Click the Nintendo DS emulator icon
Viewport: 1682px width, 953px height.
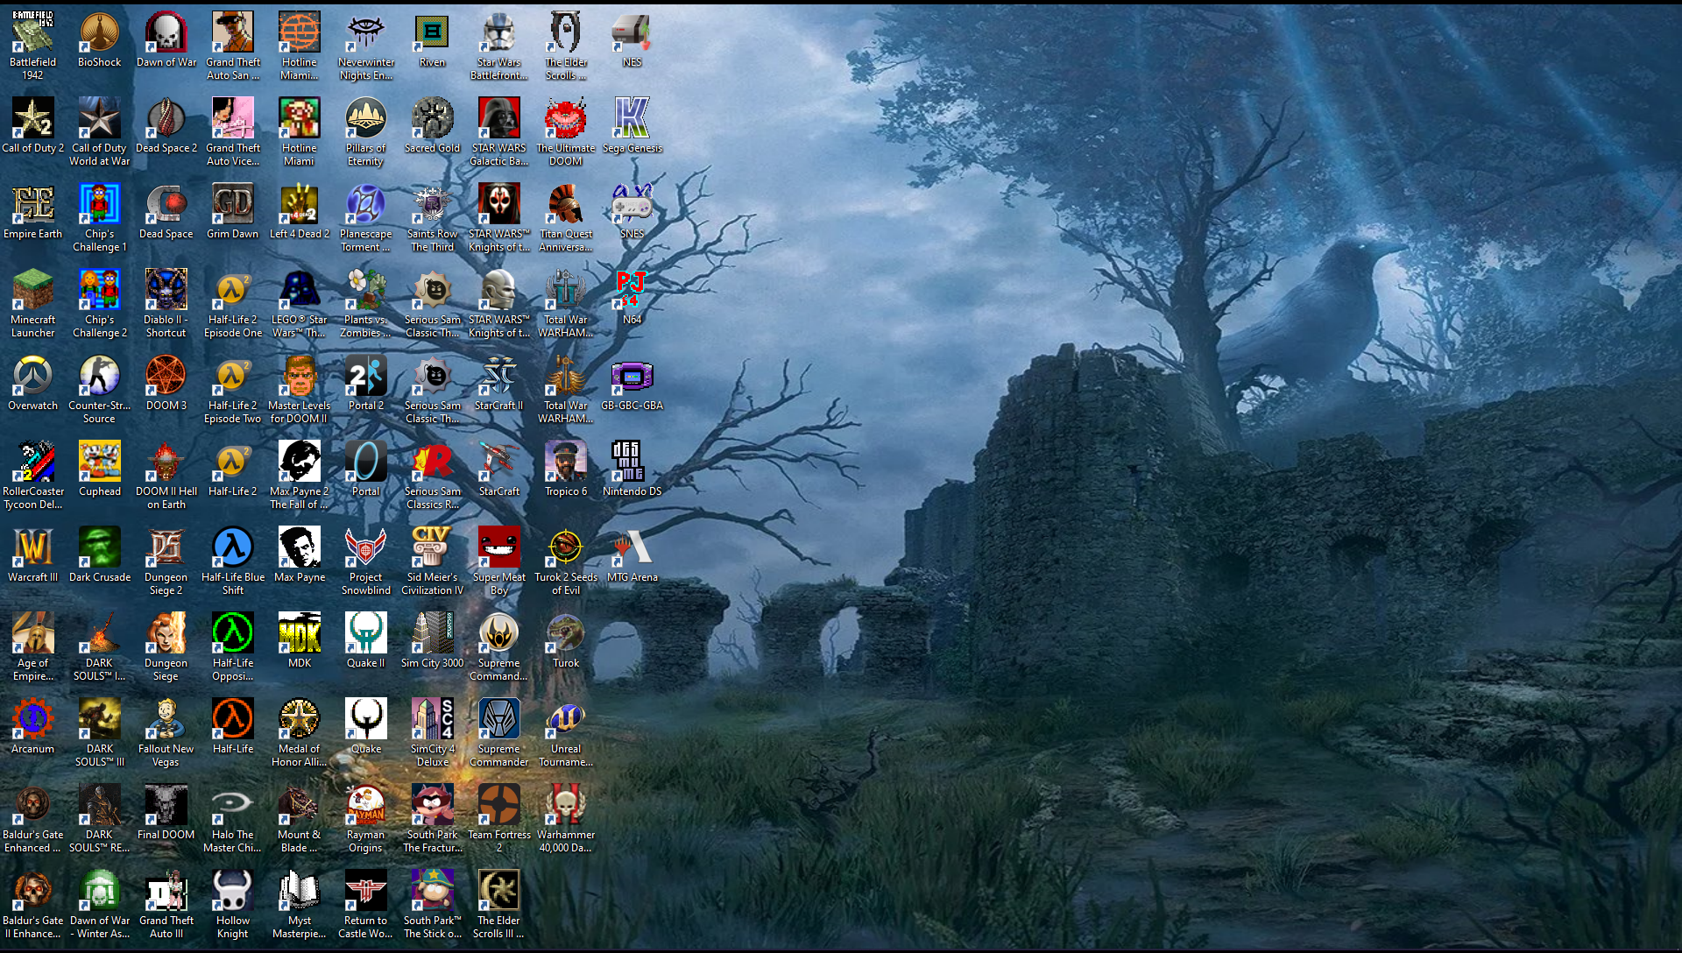(x=632, y=462)
